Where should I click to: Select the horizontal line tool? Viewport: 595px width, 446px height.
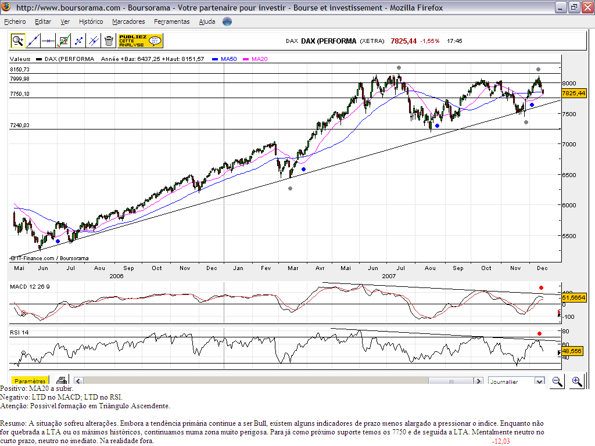pyautogui.click(x=48, y=41)
